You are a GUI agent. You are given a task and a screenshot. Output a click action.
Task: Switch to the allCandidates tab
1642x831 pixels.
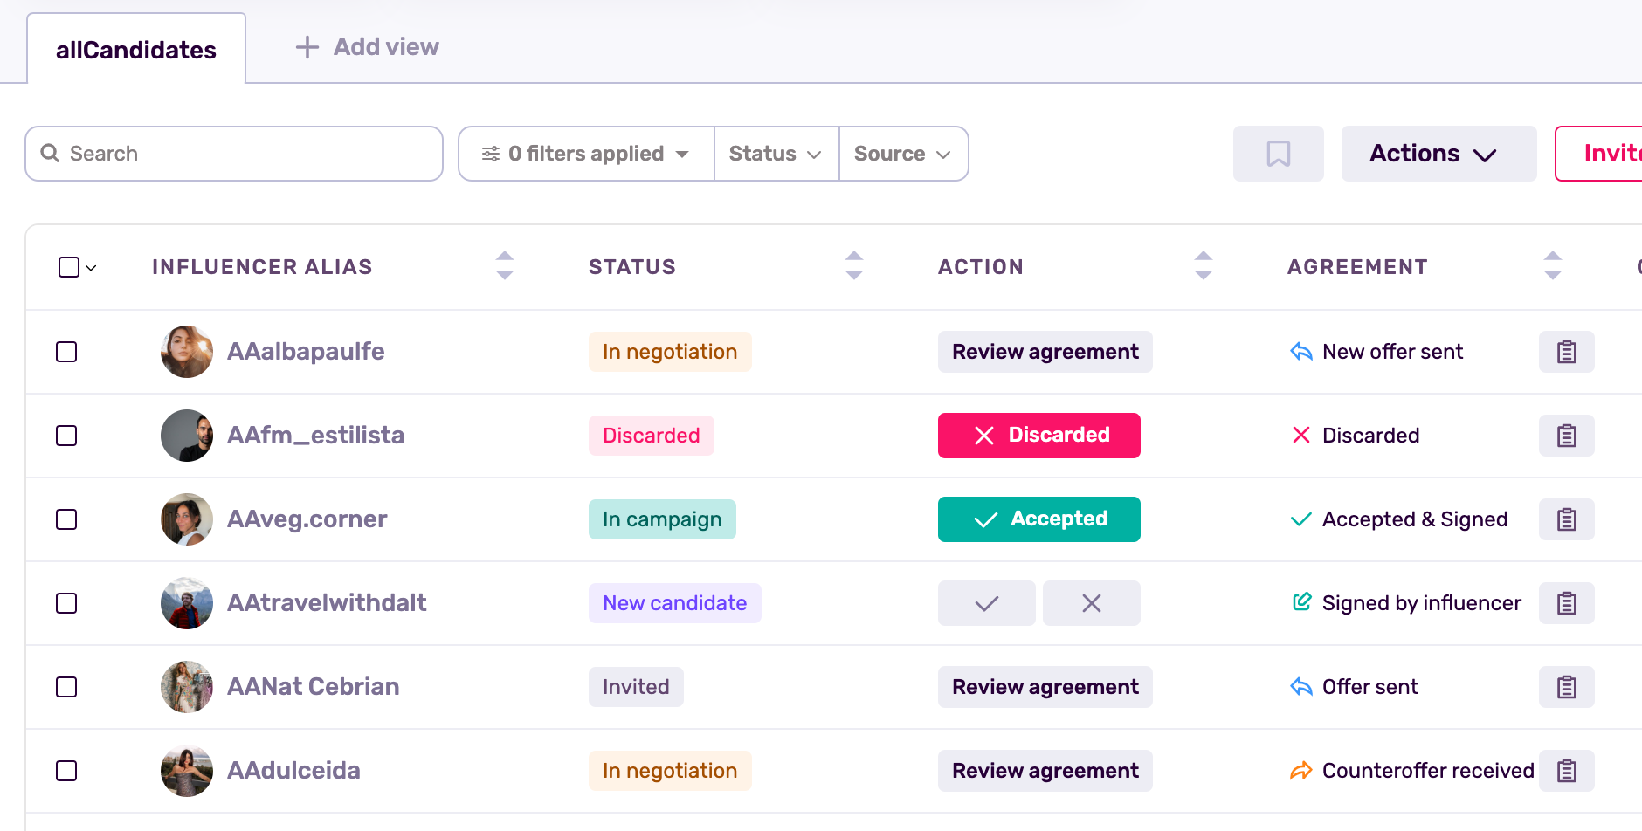[136, 50]
